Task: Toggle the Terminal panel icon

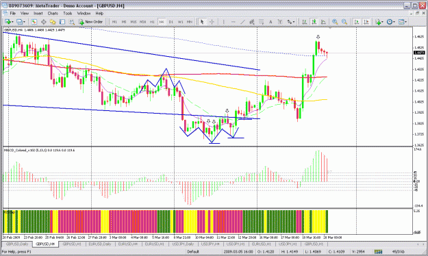Action: [x=62, y=22]
